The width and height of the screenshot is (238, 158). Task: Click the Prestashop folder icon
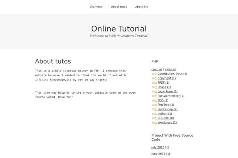(x=156, y=109)
